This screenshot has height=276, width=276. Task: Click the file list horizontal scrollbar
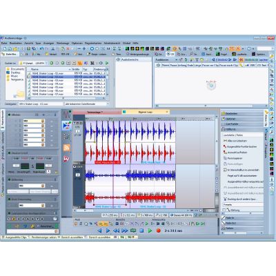pos(67,98)
